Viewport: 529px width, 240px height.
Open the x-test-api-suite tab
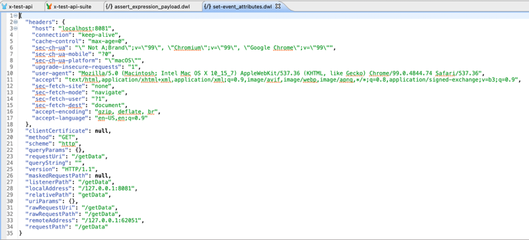[72, 7]
